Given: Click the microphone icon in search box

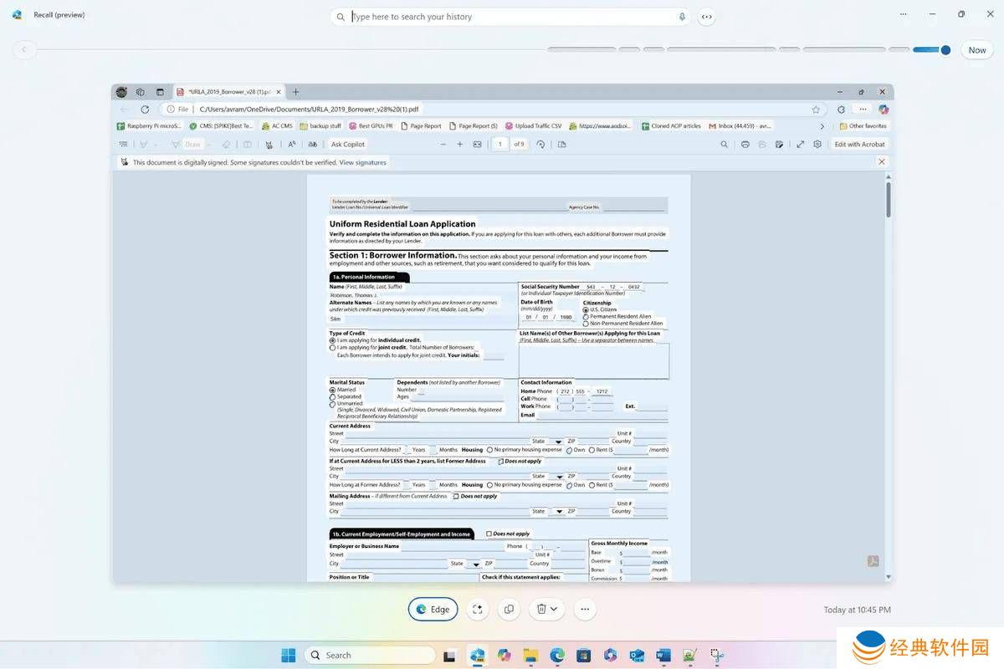Looking at the screenshot, I should tap(682, 17).
